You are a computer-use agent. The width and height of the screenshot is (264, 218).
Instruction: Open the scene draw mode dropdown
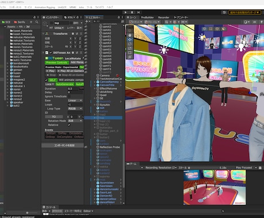coord(246,22)
